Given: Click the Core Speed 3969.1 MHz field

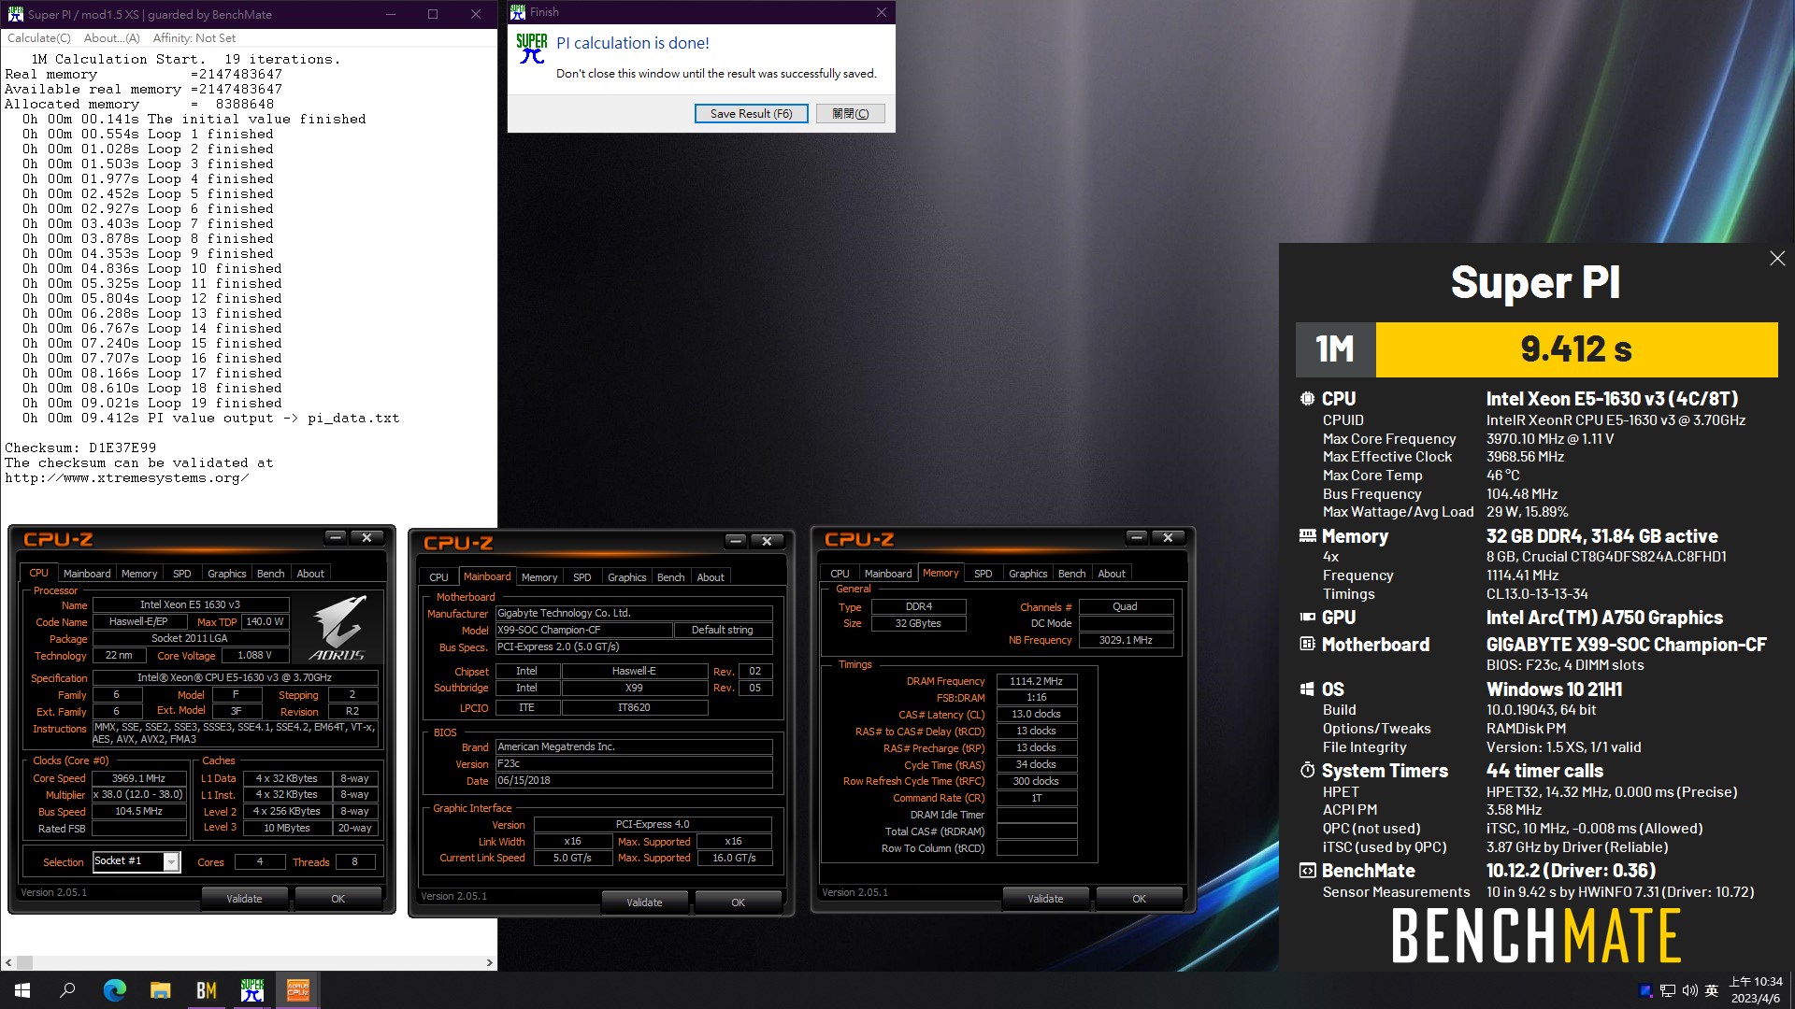Looking at the screenshot, I should pos(138,778).
